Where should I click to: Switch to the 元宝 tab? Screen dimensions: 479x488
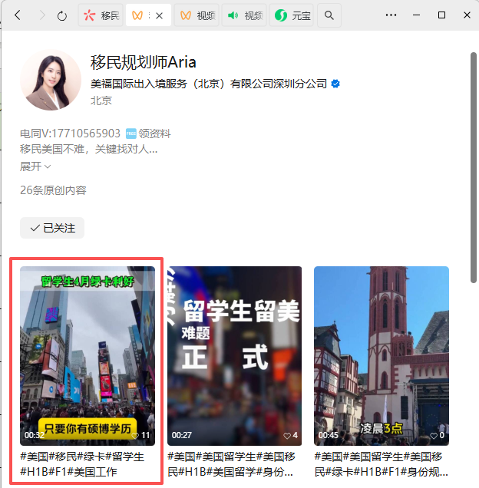coord(292,15)
